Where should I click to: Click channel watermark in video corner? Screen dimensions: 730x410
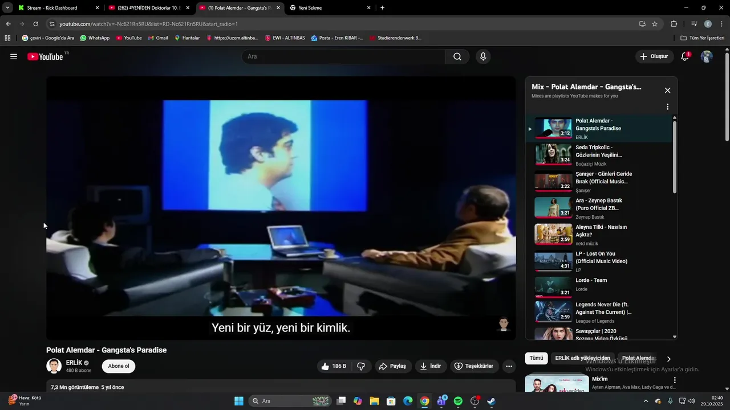click(504, 325)
